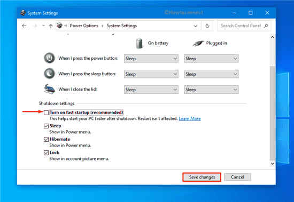
Task: Open the recent locations chevron
Action: [43, 26]
